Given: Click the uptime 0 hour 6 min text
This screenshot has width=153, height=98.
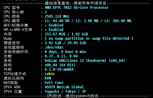Looking at the screenshot, I should pos(73,52).
